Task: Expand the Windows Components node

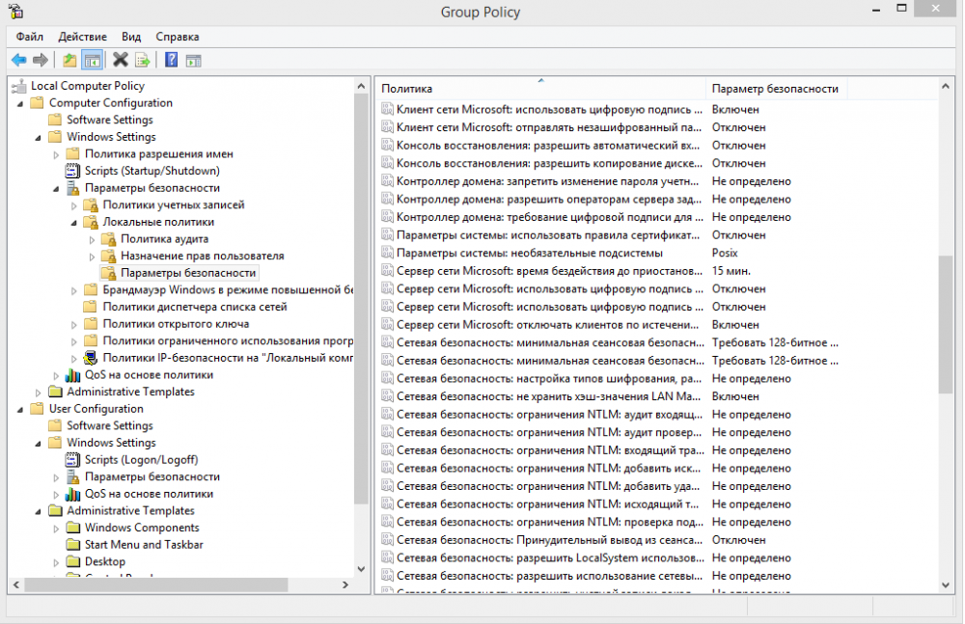Action: [56, 529]
